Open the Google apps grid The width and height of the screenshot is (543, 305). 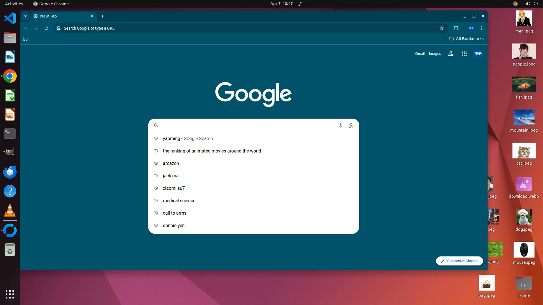click(464, 54)
